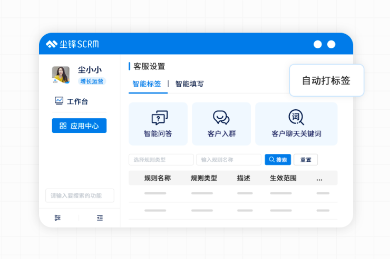Click the 工作台 monitor icon
The width and height of the screenshot is (390, 259).
point(59,101)
